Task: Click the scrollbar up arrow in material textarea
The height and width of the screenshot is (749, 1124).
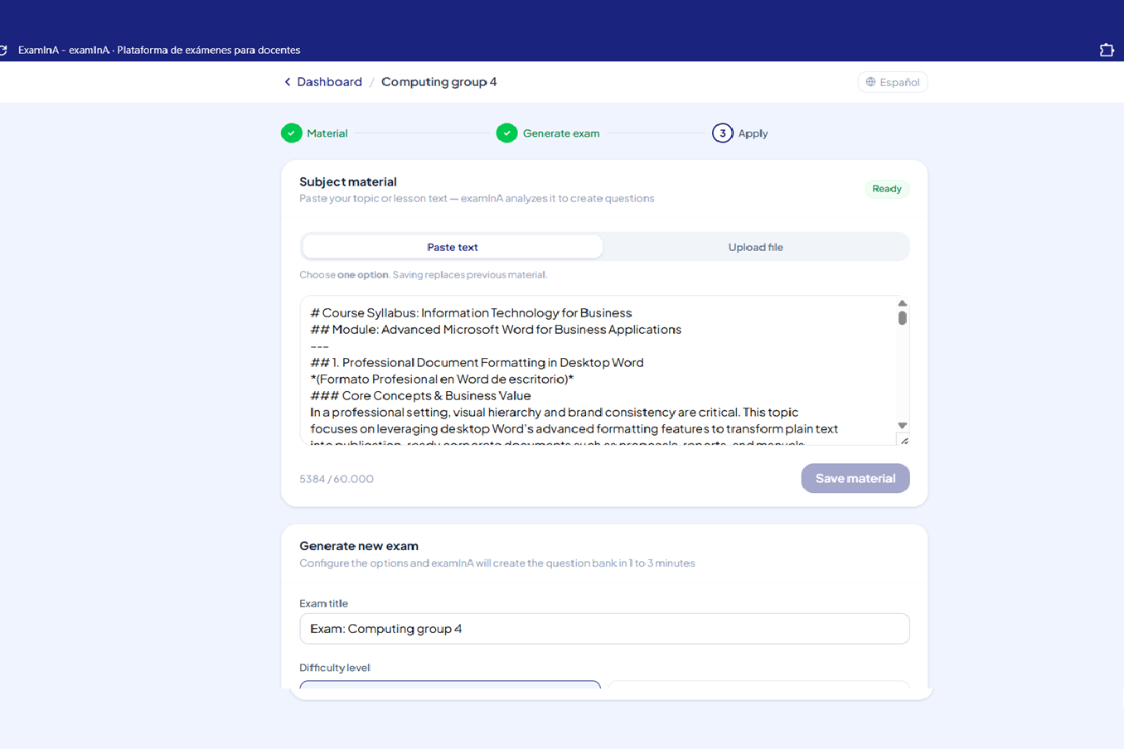Action: (902, 303)
